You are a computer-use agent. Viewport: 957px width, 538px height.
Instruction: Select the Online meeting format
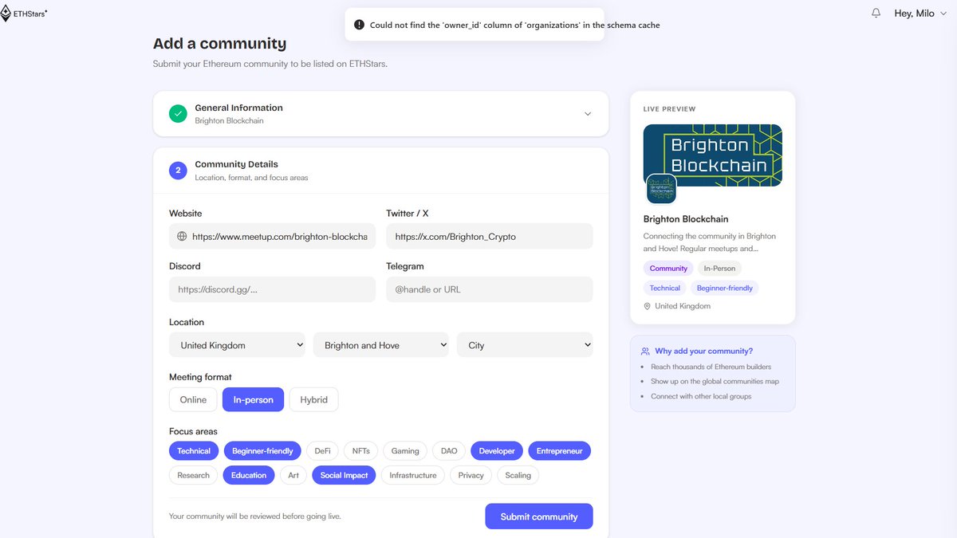pos(193,400)
